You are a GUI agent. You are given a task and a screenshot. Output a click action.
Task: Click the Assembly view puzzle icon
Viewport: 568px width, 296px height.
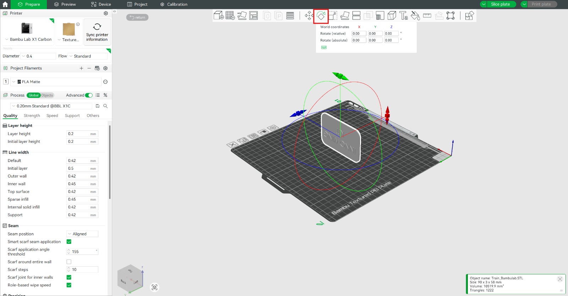click(x=469, y=16)
